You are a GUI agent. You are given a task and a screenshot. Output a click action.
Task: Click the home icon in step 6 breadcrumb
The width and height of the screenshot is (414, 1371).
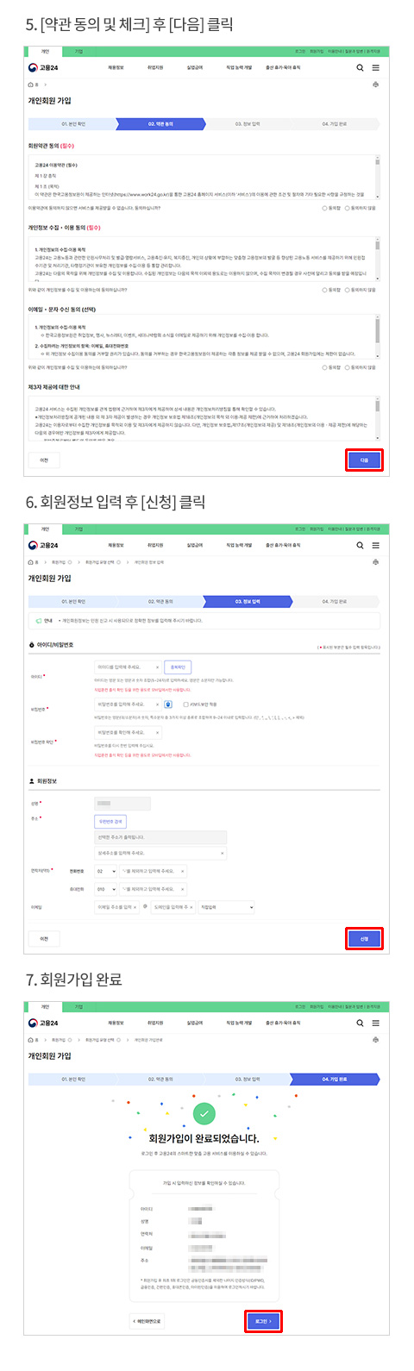[31, 562]
